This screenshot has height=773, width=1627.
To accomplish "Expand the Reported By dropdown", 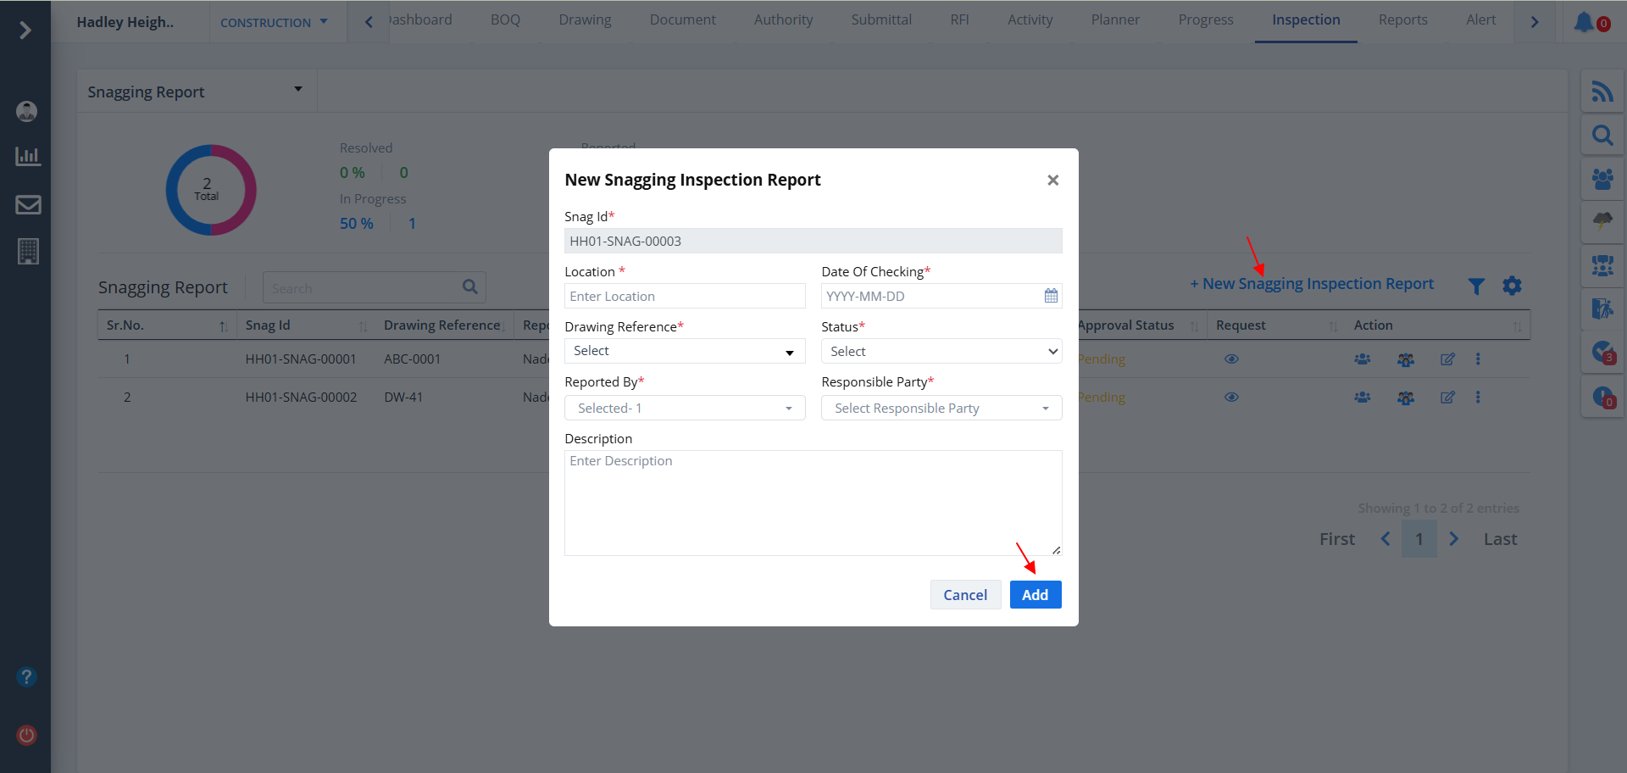I will click(x=684, y=409).
